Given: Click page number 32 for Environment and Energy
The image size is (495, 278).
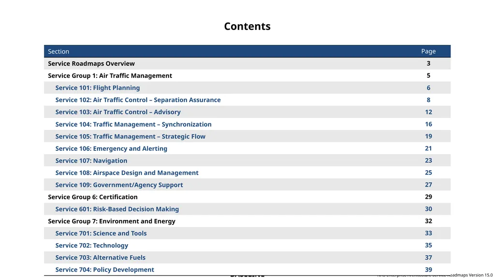Looking at the screenshot, I should click(x=428, y=221).
